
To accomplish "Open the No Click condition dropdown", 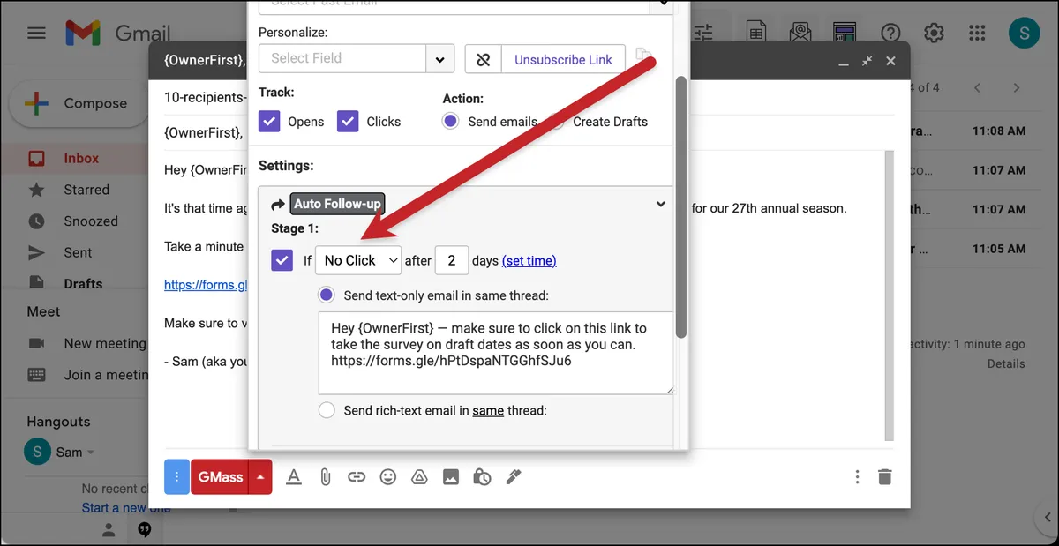I will click(x=358, y=260).
